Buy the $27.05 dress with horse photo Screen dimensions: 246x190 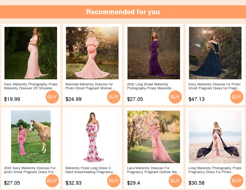(x=52, y=181)
